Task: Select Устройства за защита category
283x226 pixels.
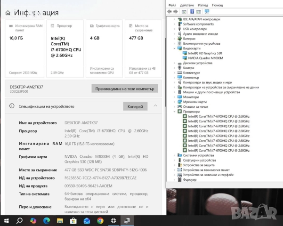Action: (x=199, y=165)
